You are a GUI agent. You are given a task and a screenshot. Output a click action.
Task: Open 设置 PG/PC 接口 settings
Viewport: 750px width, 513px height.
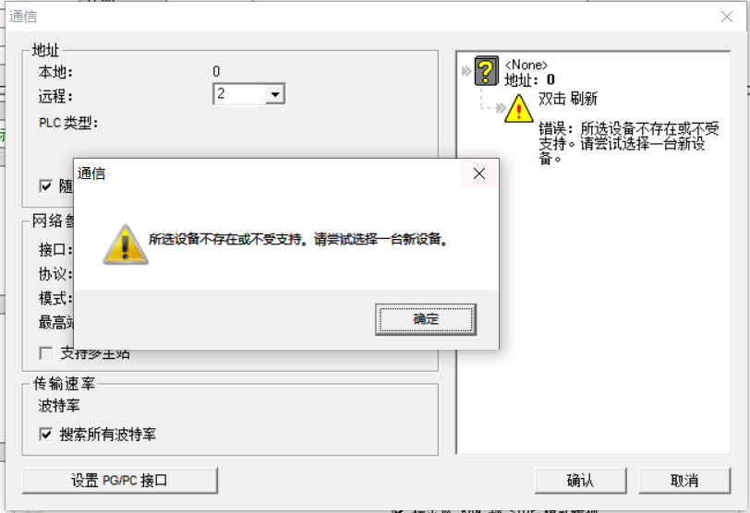(x=119, y=480)
